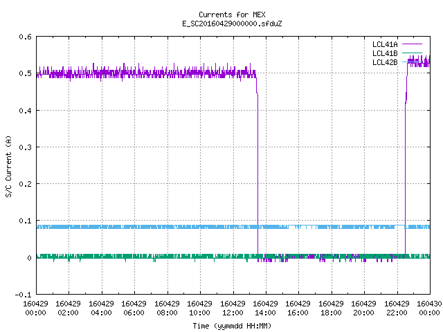Click the x-axis label 160429 06:00

(x=134, y=308)
